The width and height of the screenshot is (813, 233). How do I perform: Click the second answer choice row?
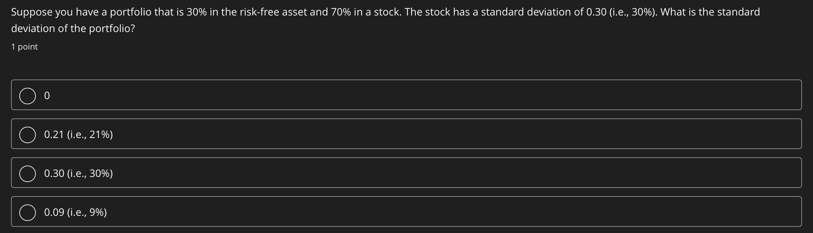click(406, 134)
